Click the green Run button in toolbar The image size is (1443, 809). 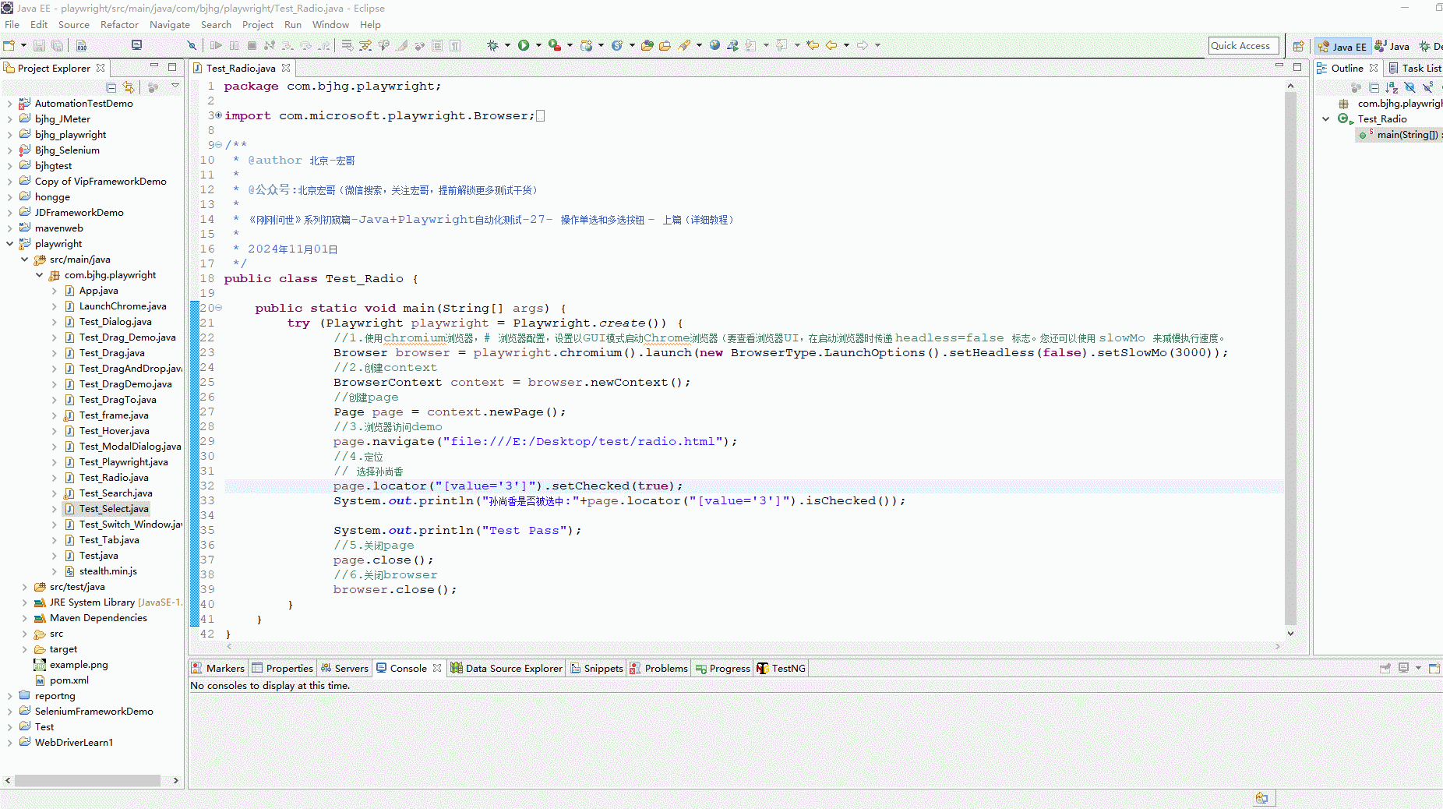pos(524,45)
